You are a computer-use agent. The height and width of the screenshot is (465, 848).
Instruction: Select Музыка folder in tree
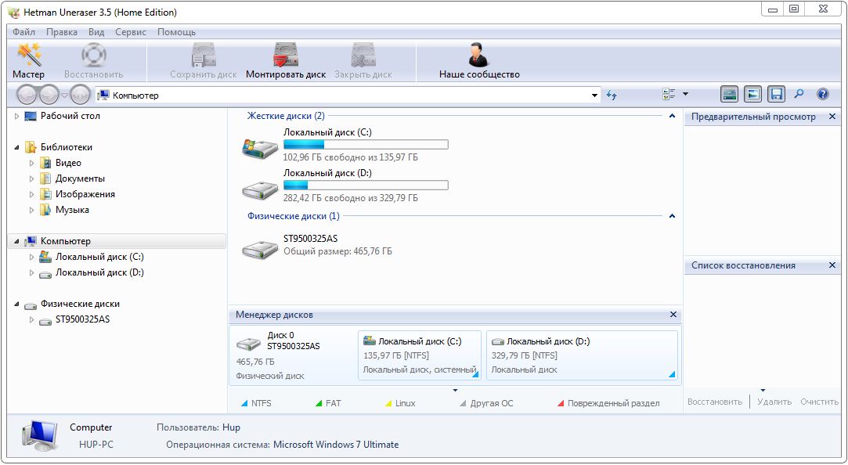point(72,210)
